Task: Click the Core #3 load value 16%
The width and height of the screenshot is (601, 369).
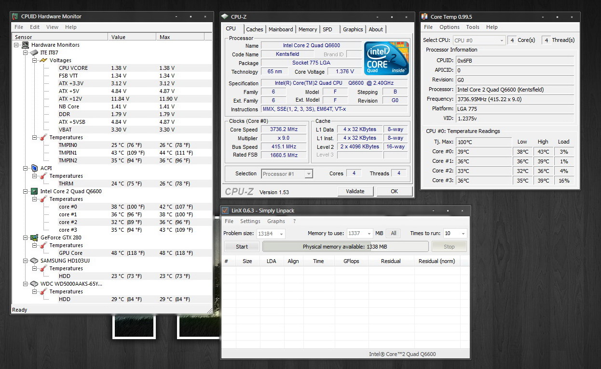Action: tap(564, 181)
